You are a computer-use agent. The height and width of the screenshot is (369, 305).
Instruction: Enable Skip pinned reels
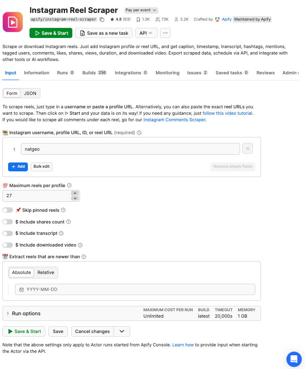coord(7,210)
